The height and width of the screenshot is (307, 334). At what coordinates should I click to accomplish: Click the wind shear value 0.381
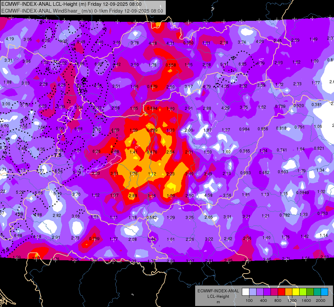tap(317, 105)
